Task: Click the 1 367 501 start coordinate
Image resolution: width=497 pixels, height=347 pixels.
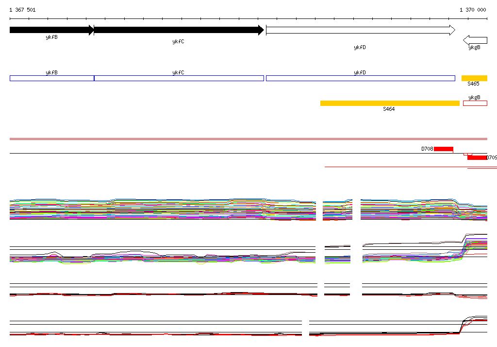Action: (x=22, y=10)
